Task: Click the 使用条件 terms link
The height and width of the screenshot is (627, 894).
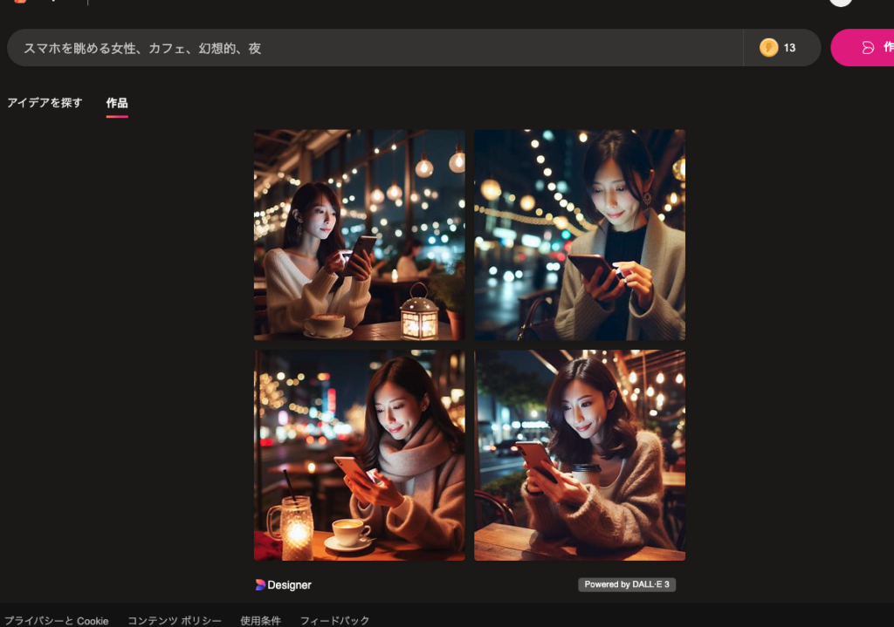Action: click(x=260, y=620)
